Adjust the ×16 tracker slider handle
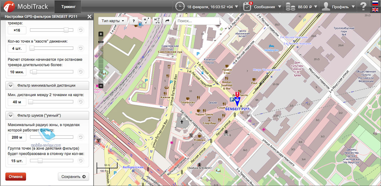This screenshot has width=381, height=186. point(67,30)
